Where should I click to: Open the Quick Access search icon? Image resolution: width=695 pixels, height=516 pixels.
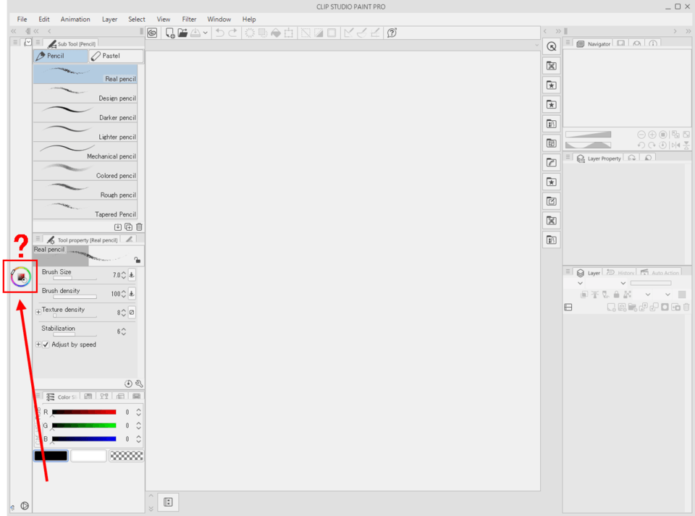[x=552, y=46]
